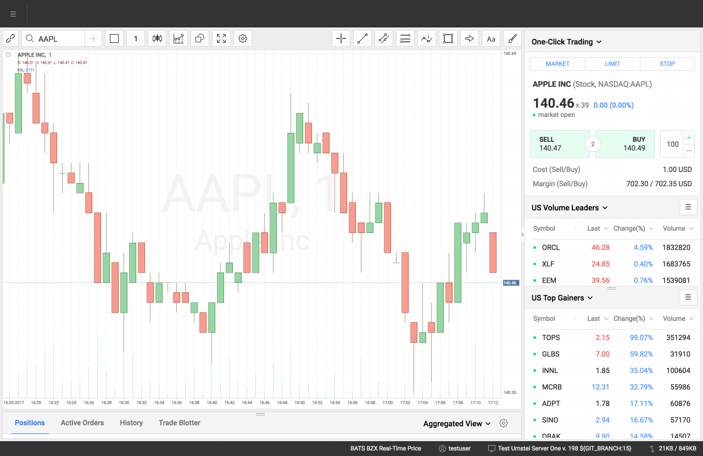703x456 pixels.
Task: Expand the One-Click Trading dropdown
Action: click(566, 42)
